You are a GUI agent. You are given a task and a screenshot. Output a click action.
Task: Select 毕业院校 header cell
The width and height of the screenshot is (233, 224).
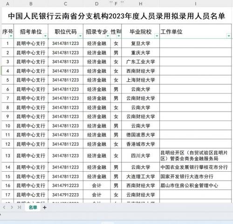point(141,32)
